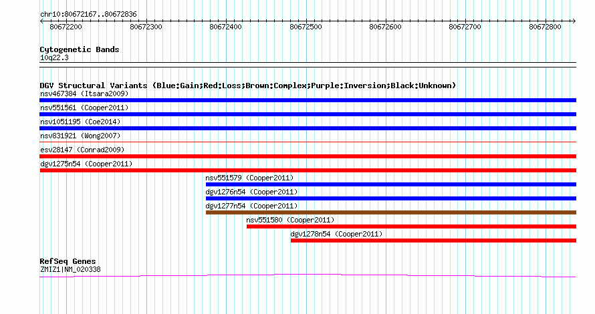Click the RefSeq Genes track title
Image resolution: width=595 pixels, height=314 pixels.
[68, 261]
